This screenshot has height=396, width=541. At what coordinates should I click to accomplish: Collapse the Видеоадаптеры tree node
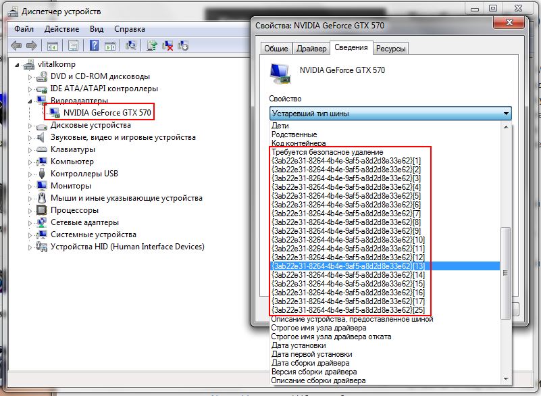30,101
